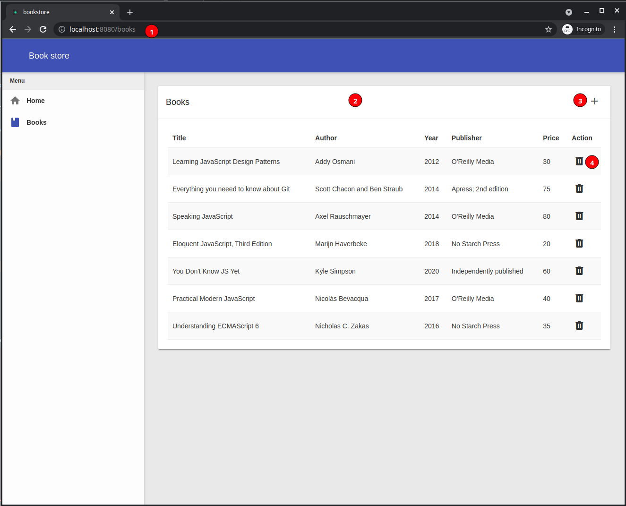Viewport: 626px width, 506px height.
Task: Click year '2018' cell
Action: (431, 244)
